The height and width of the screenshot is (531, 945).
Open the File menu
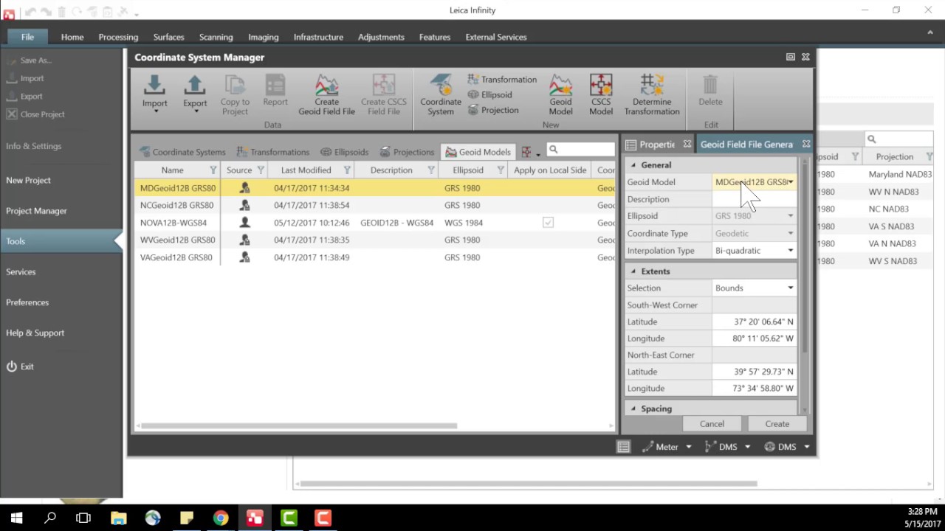pos(27,37)
